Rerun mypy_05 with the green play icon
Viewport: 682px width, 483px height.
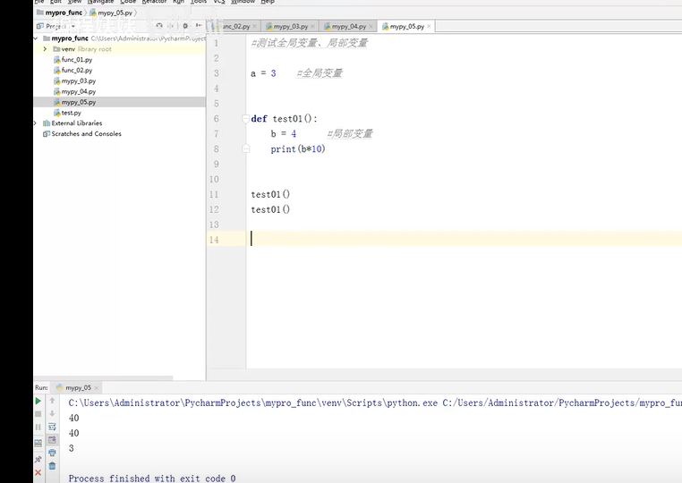pyautogui.click(x=38, y=401)
